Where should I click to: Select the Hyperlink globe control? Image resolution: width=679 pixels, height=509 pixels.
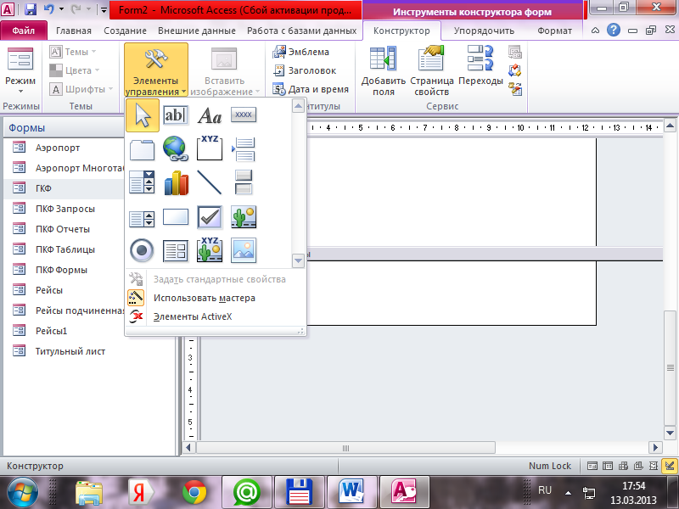(x=176, y=148)
